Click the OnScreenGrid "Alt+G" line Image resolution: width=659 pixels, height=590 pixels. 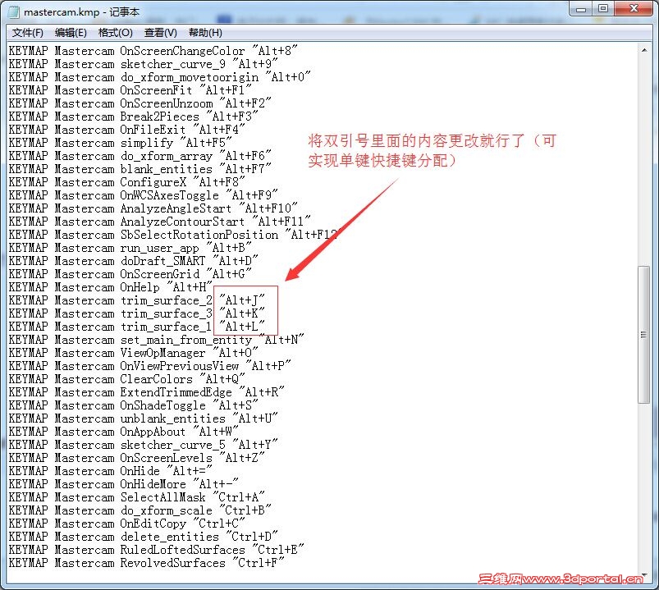(x=130, y=274)
